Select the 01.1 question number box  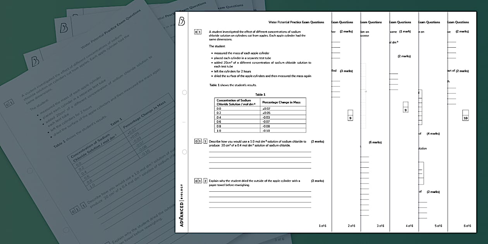click(x=201, y=141)
